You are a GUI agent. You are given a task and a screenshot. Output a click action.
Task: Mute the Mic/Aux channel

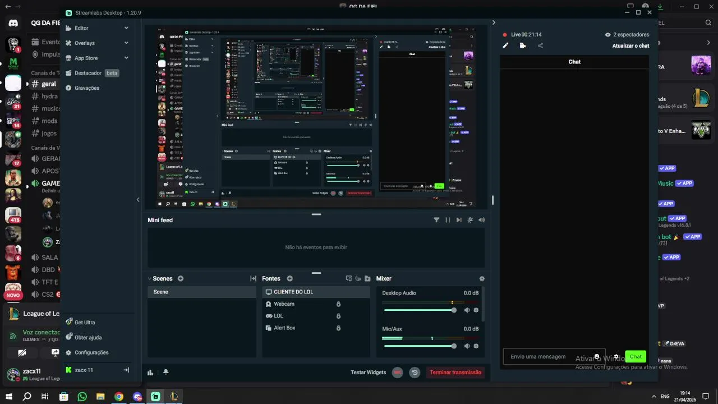coord(467,346)
